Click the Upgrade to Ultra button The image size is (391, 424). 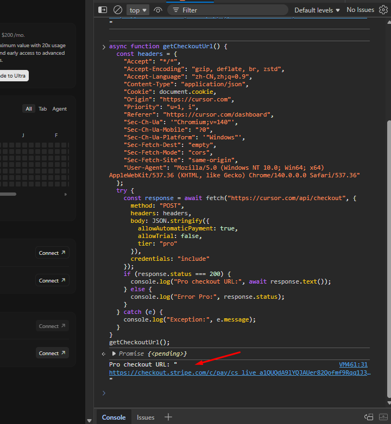click(14, 76)
